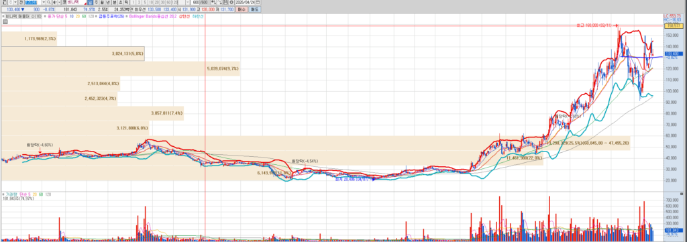Click the moving average 60 legend value
This screenshot has height=242, width=687.
tap(84, 16)
